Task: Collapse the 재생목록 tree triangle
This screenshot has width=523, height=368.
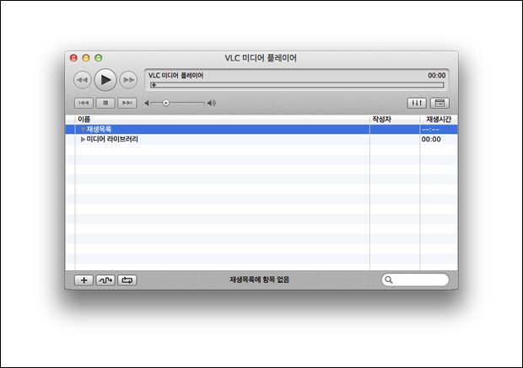Action: pyautogui.click(x=83, y=129)
